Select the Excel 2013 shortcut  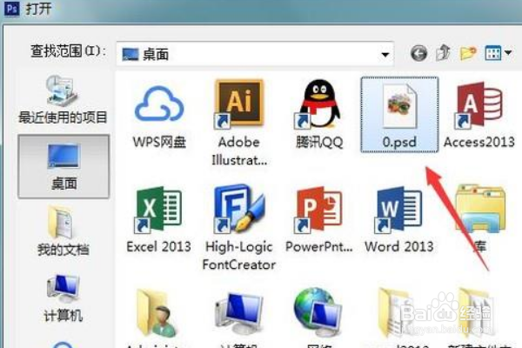[x=159, y=218]
